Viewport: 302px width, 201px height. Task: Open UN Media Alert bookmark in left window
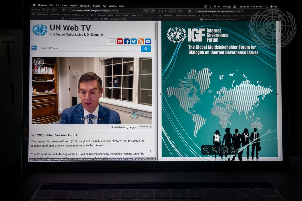coord(78,15)
